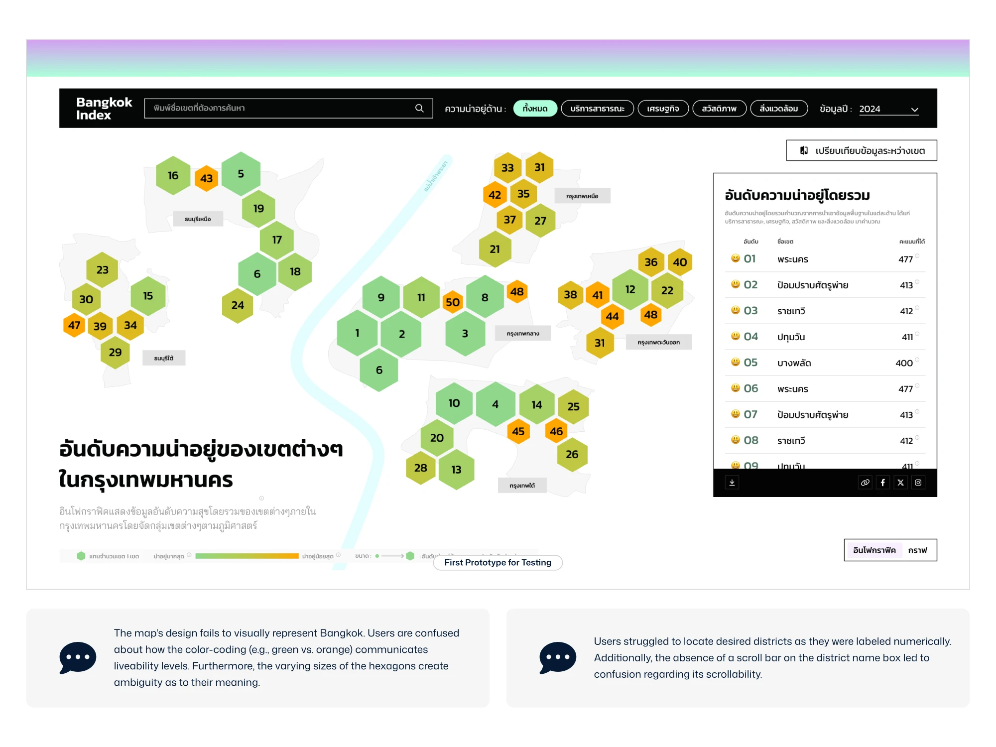Click the search magnifier icon
Image resolution: width=996 pixels, height=747 pixels.
pyautogui.click(x=419, y=108)
